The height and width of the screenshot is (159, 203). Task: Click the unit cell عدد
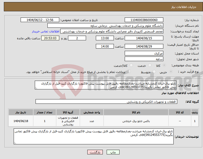pos(92,121)
